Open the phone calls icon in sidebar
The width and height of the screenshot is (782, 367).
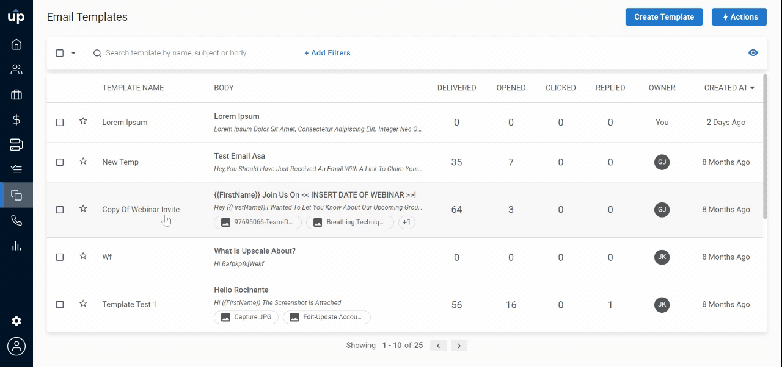click(x=16, y=221)
